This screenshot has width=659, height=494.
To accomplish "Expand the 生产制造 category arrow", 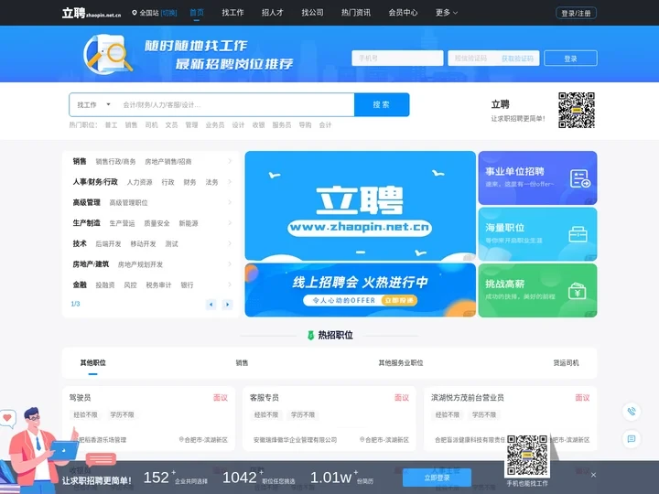I will (230, 222).
